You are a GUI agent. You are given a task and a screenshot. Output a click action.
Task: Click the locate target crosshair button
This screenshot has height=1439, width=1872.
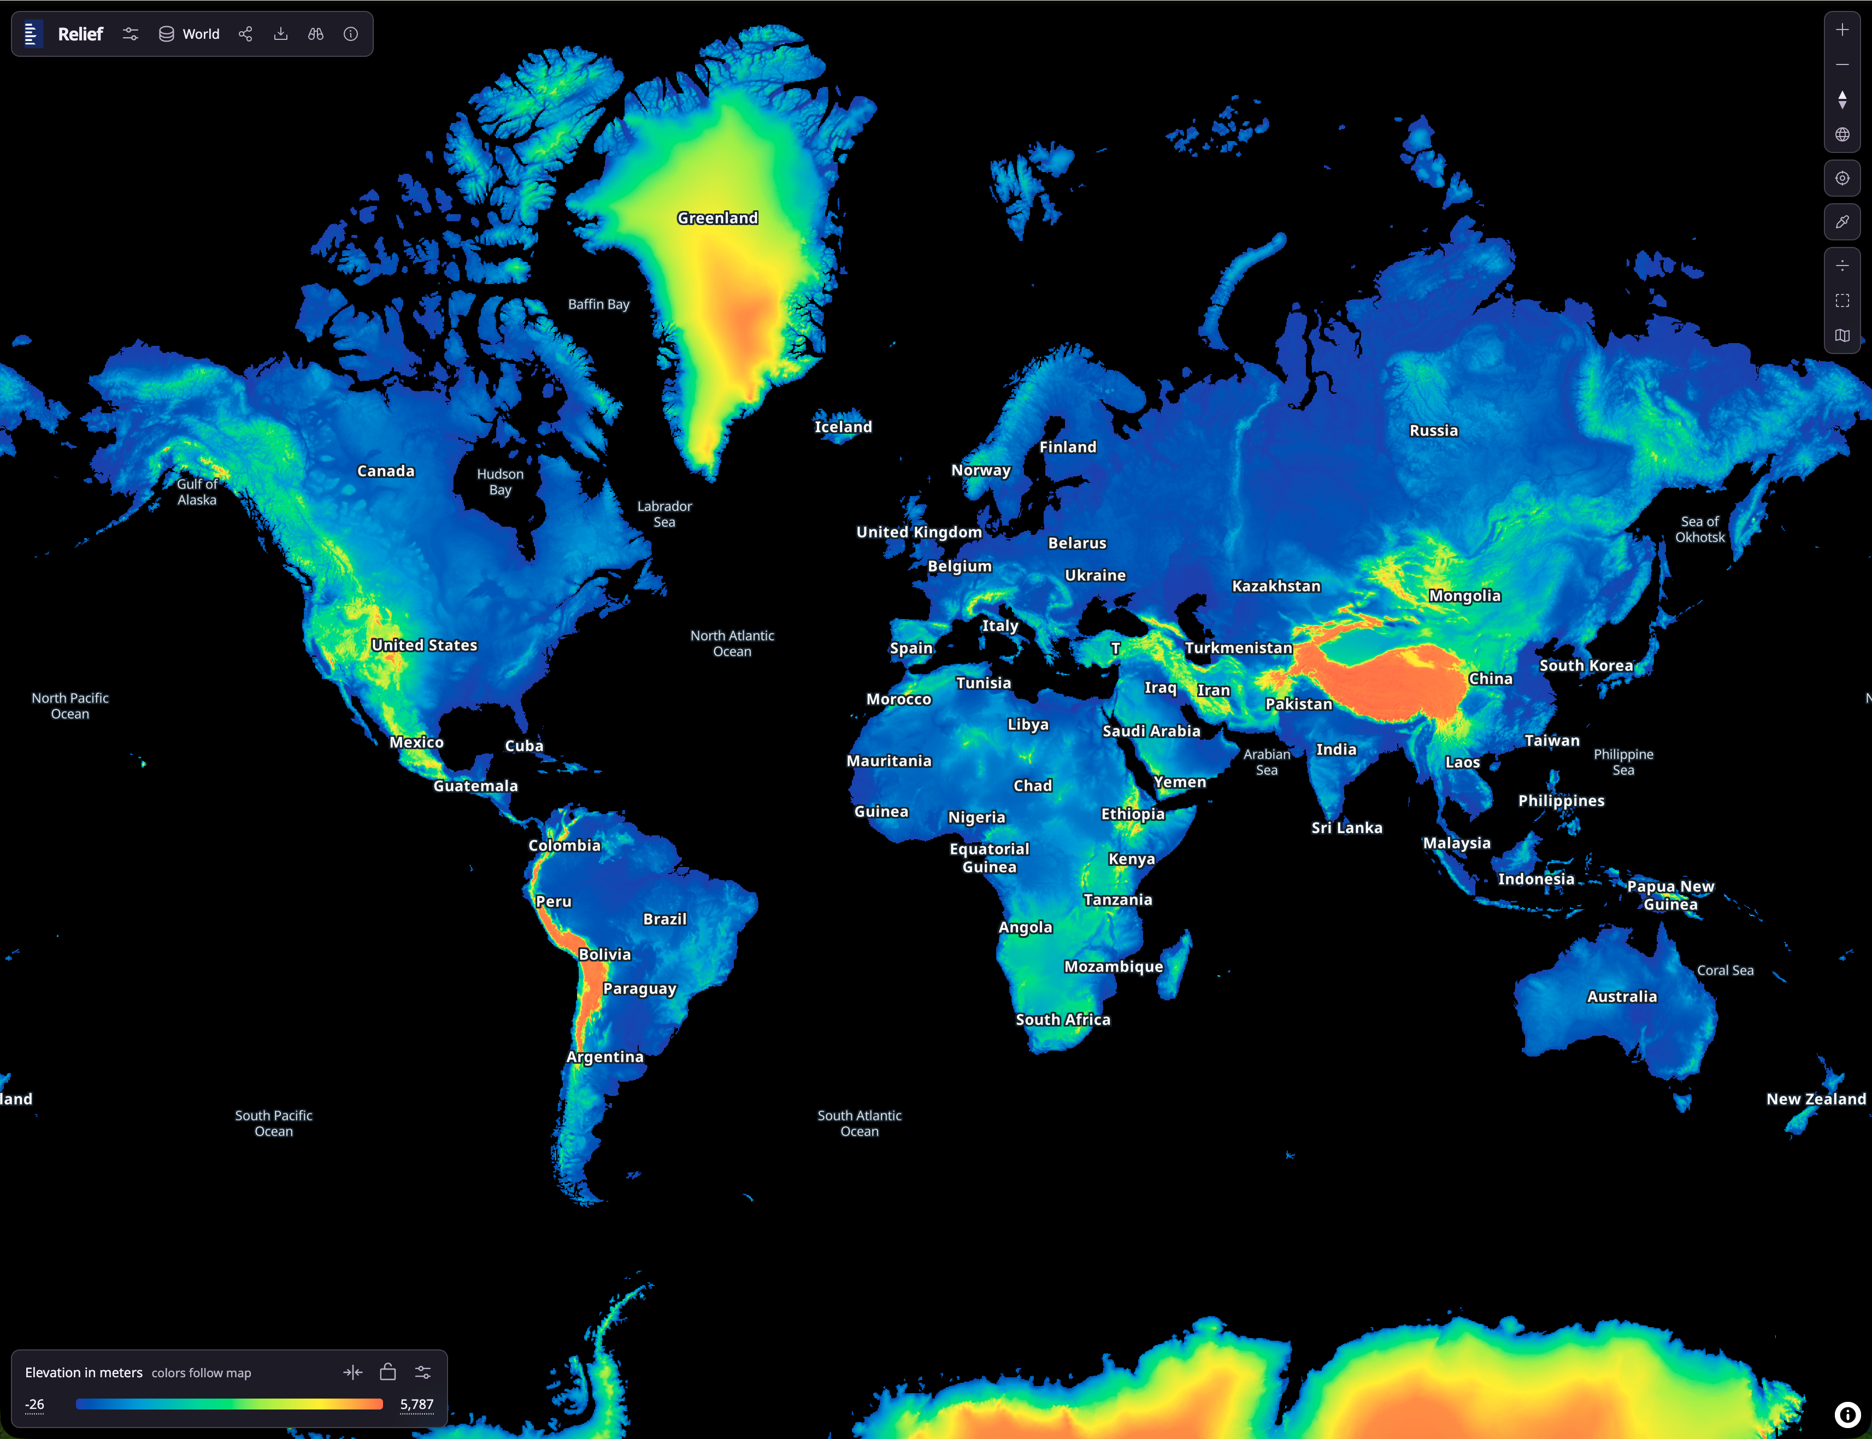click(1842, 178)
